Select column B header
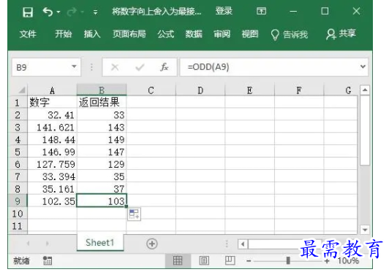The image size is (389, 272). pyautogui.click(x=102, y=90)
